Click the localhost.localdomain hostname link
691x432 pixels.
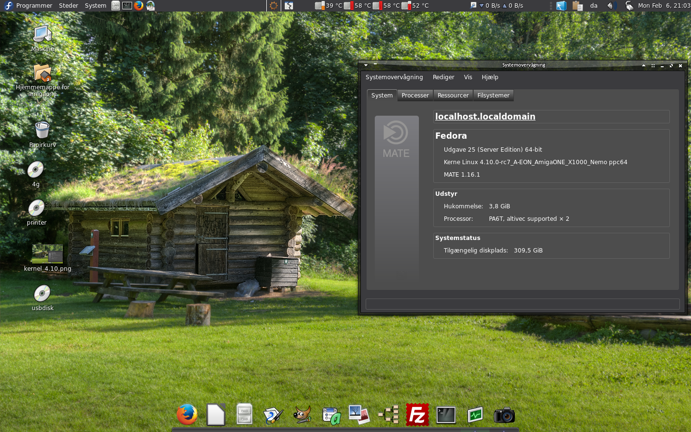tap(485, 117)
